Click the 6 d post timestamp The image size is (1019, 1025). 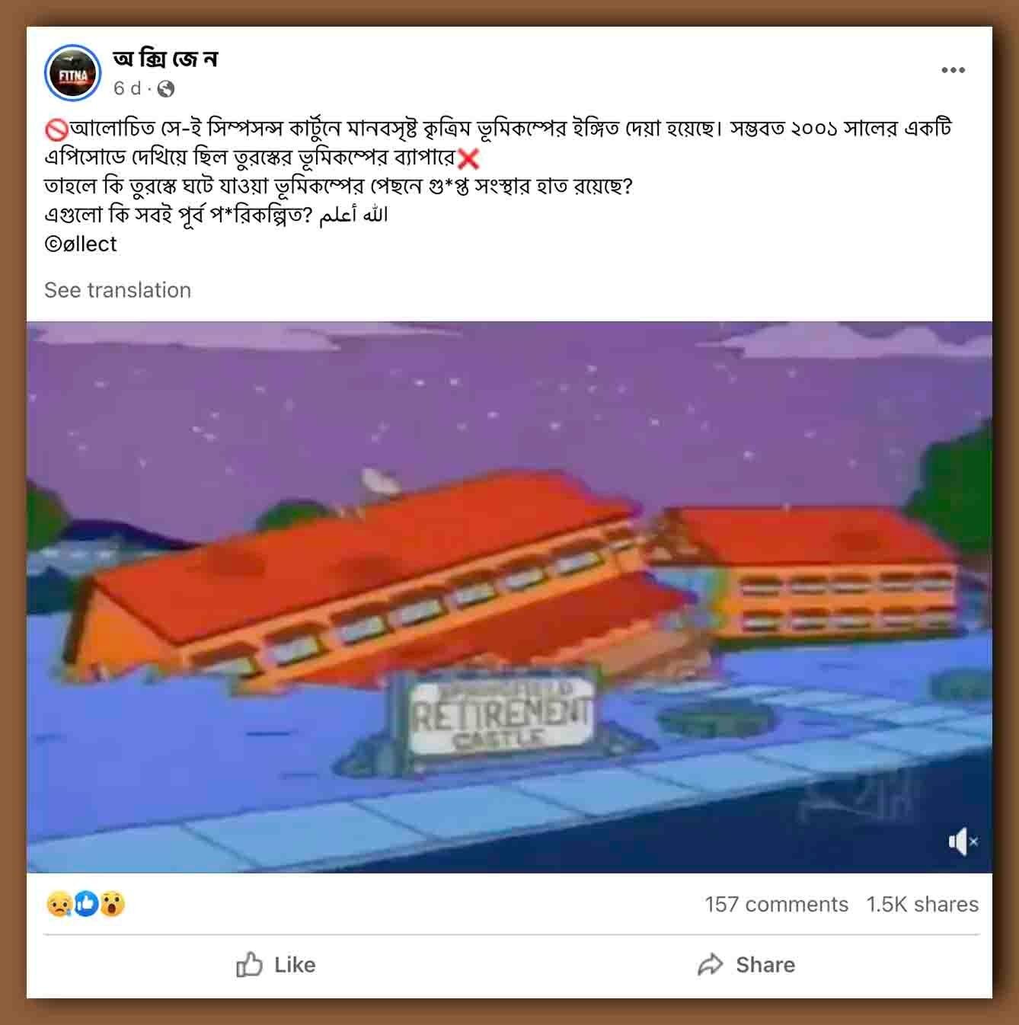click(127, 89)
